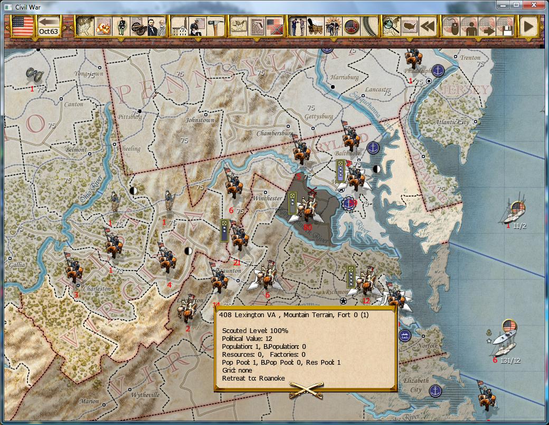Image resolution: width=549 pixels, height=425 pixels.
Task: Select the standing Union soldier icon
Action: [121, 26]
